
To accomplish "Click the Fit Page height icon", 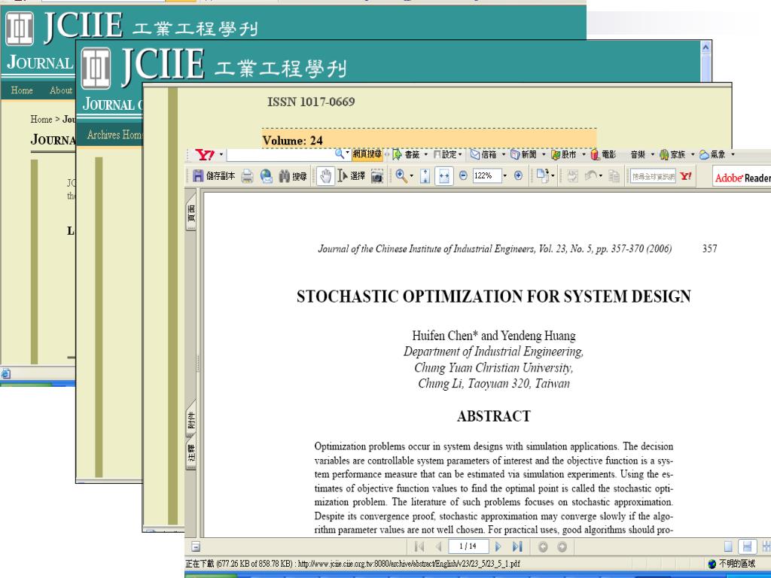I will [x=425, y=176].
